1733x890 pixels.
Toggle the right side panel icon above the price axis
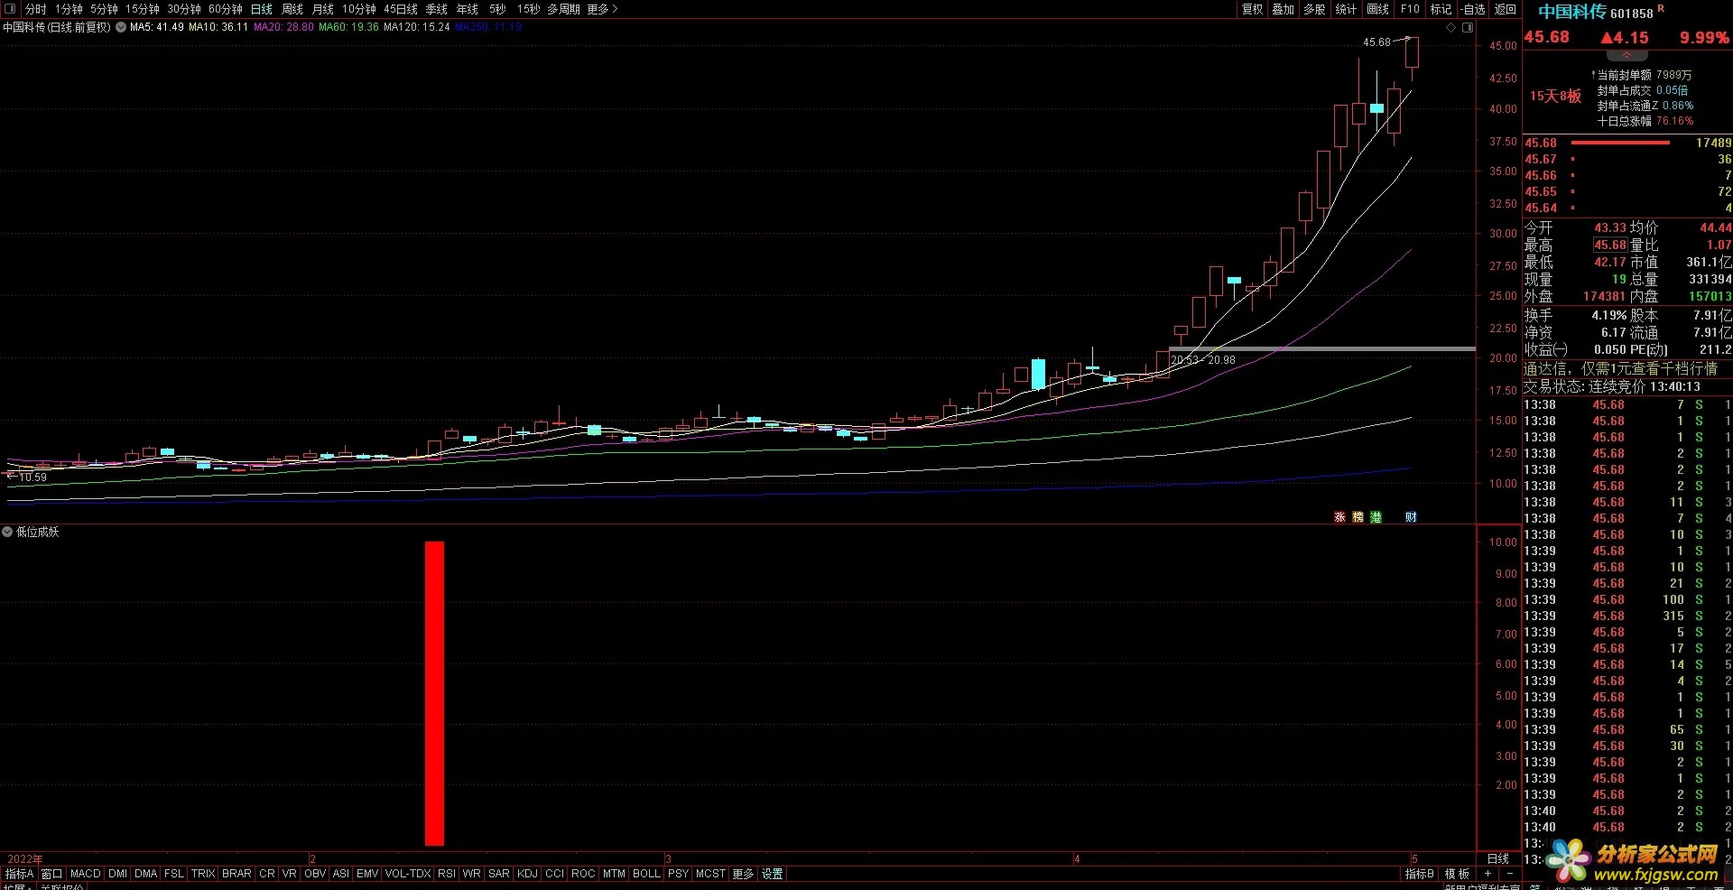[1468, 27]
